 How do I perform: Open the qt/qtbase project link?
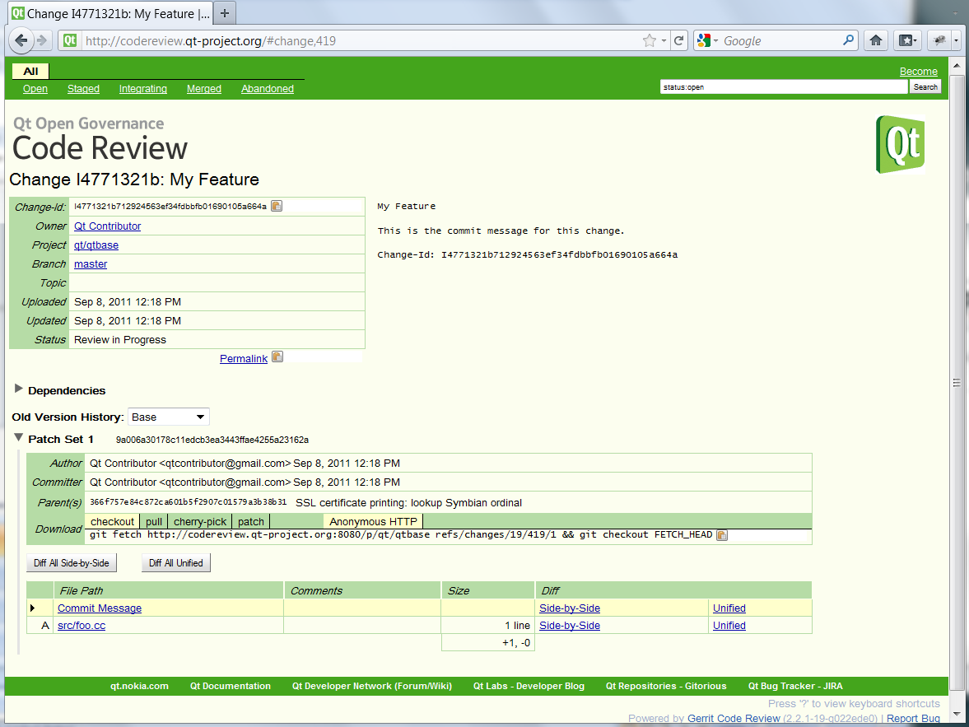coord(96,245)
